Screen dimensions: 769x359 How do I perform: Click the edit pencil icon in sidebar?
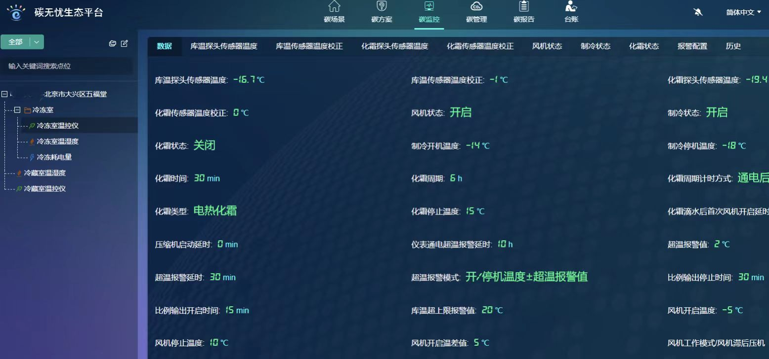(125, 43)
